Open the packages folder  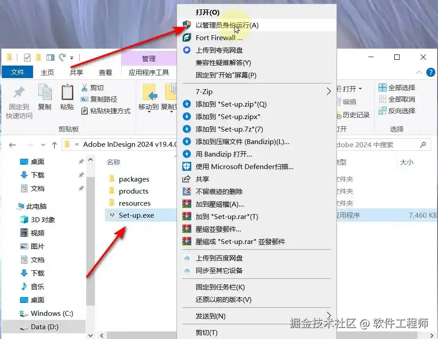coord(134,179)
